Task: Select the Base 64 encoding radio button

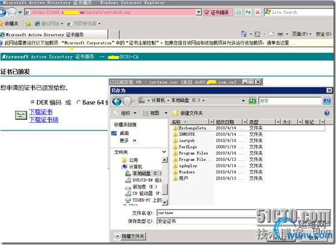Action: (79, 102)
